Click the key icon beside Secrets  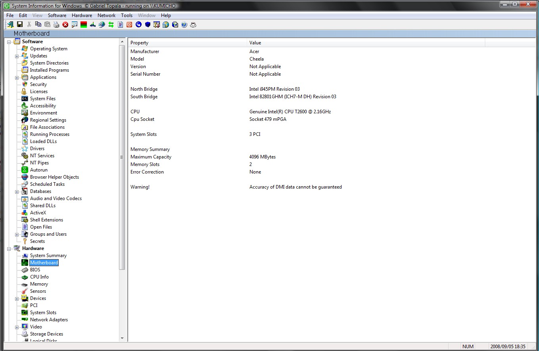pos(25,241)
